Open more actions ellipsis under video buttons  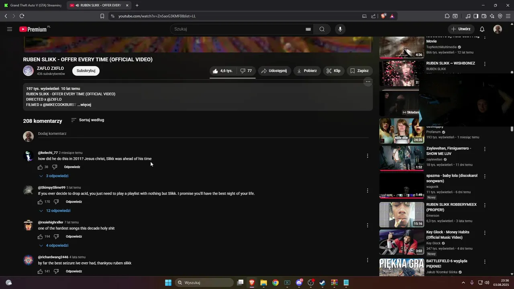(368, 81)
